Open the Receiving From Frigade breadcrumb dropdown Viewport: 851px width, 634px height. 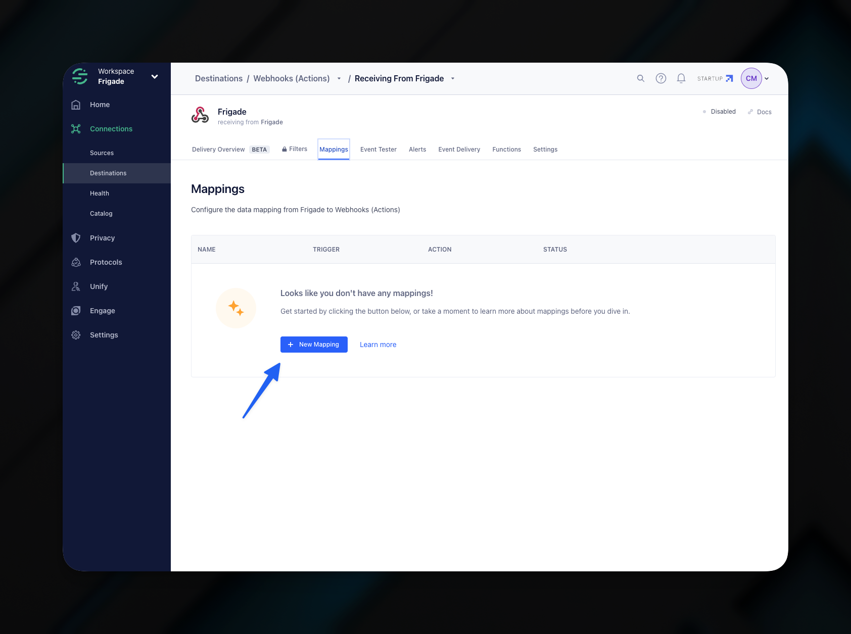[x=453, y=78]
